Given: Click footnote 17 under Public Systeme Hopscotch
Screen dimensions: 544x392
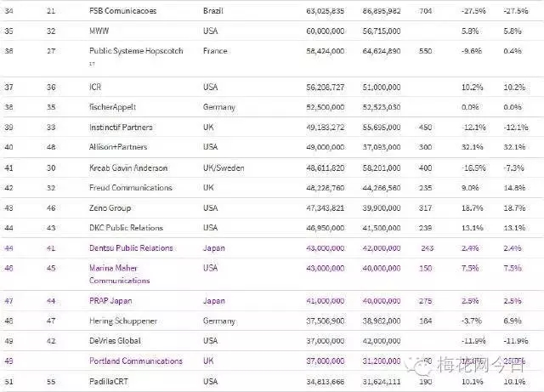Looking at the screenshot, I should tap(92, 63).
